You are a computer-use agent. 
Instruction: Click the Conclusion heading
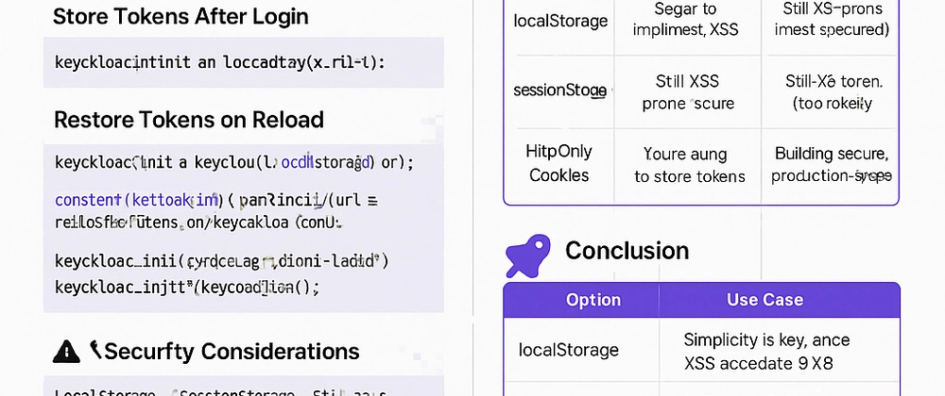[x=627, y=250]
